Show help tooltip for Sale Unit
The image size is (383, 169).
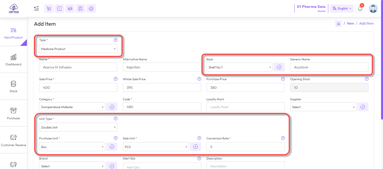click(199, 138)
